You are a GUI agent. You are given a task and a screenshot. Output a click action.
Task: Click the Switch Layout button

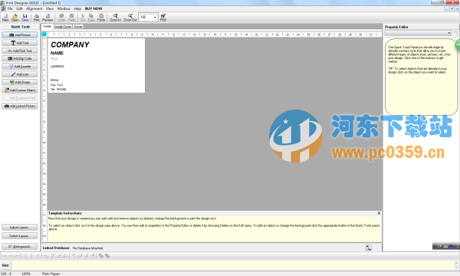pos(20,236)
